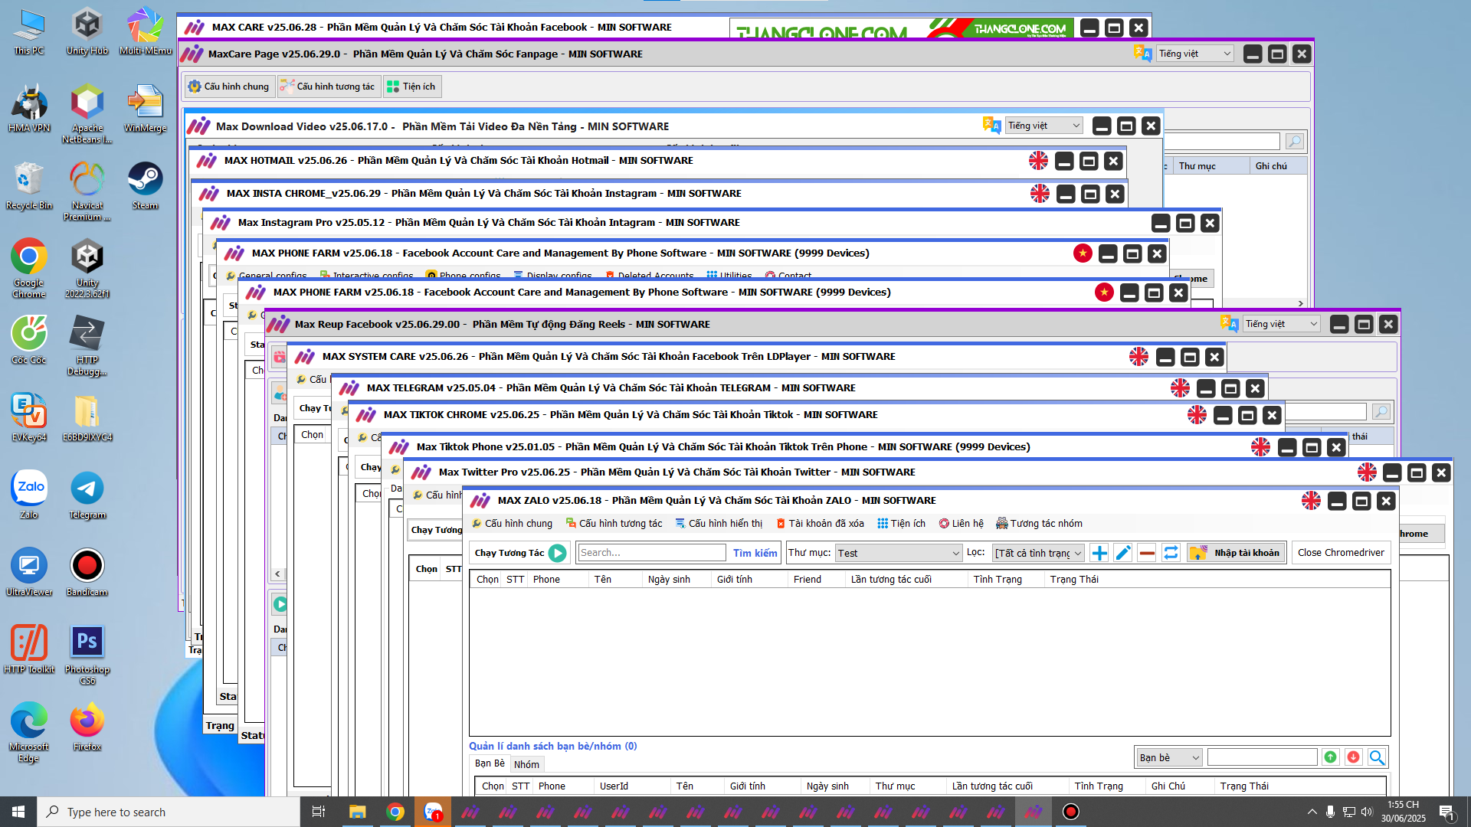1471x827 pixels.
Task: Open Lọc status filter dropdown
Action: [1038, 553]
